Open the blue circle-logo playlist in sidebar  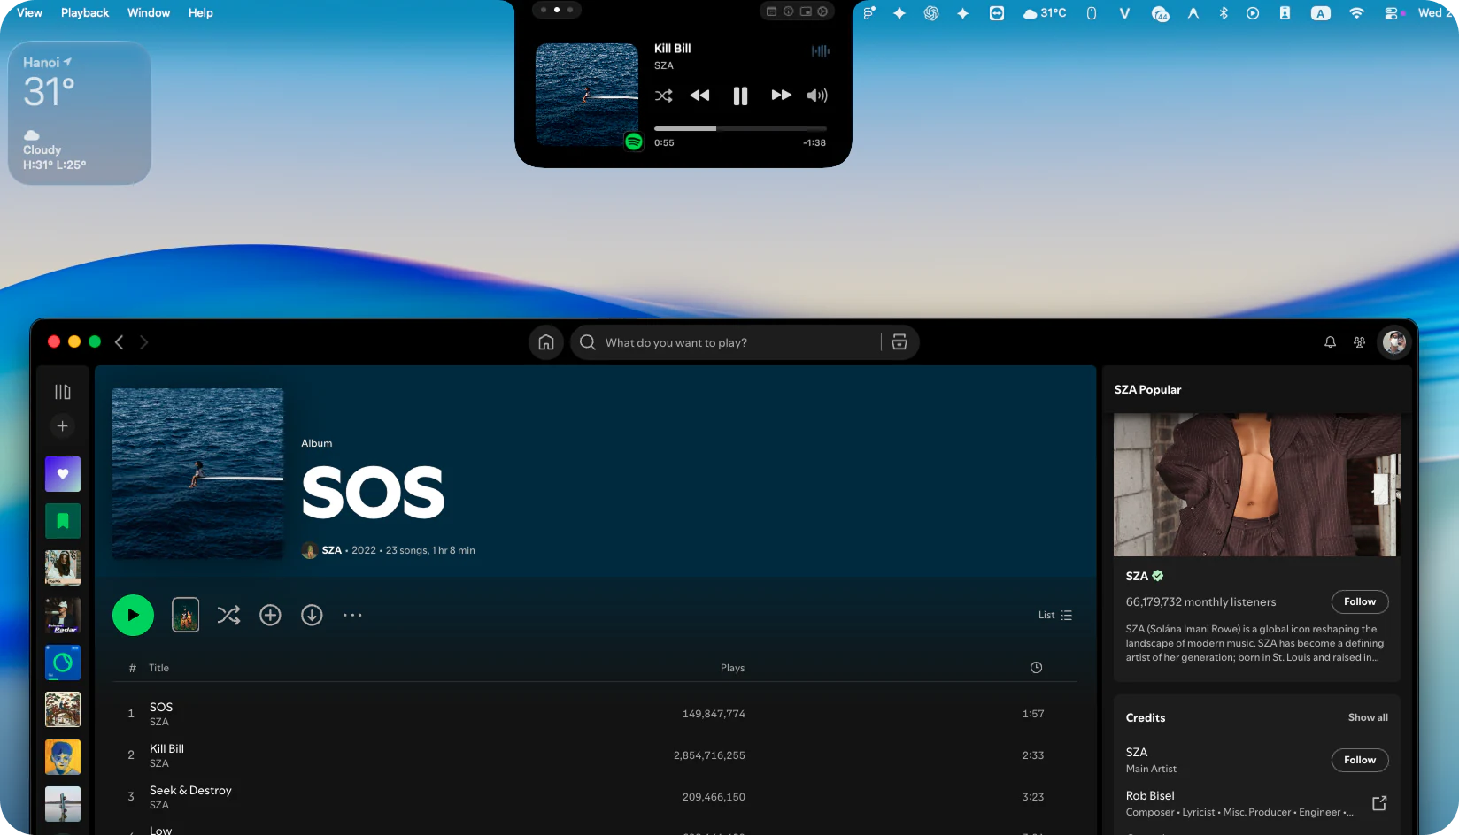coord(63,663)
